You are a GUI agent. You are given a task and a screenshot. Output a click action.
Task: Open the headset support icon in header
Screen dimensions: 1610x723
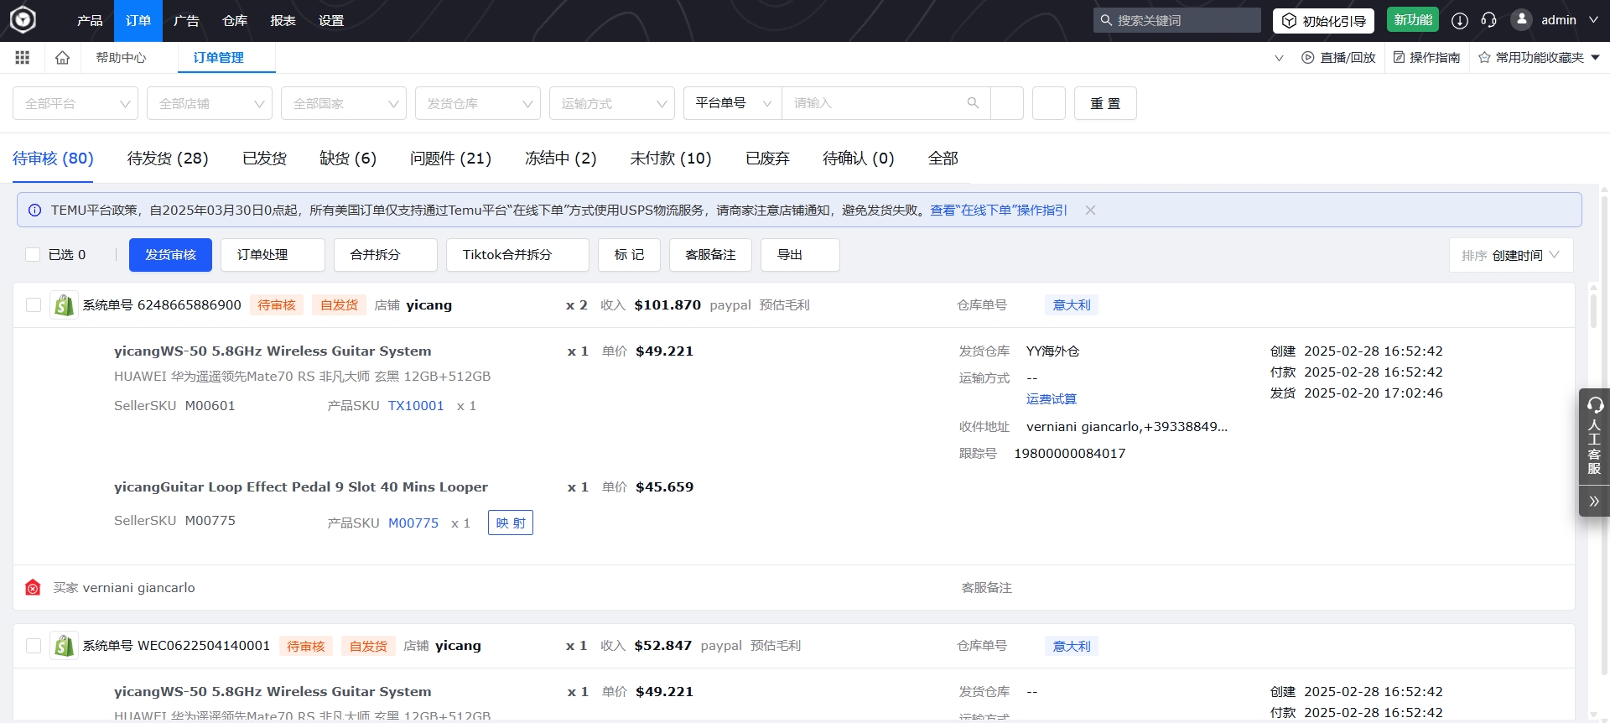click(1489, 20)
